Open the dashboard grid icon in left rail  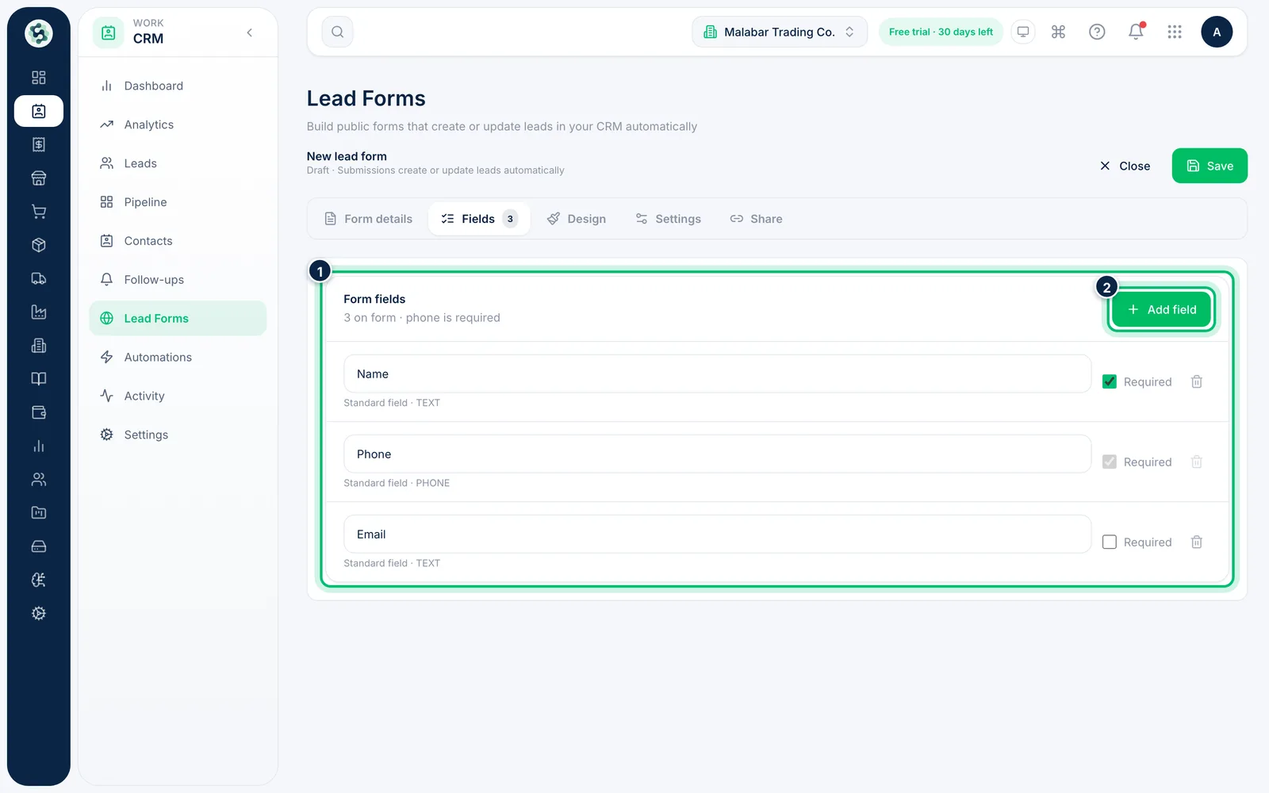(x=38, y=78)
